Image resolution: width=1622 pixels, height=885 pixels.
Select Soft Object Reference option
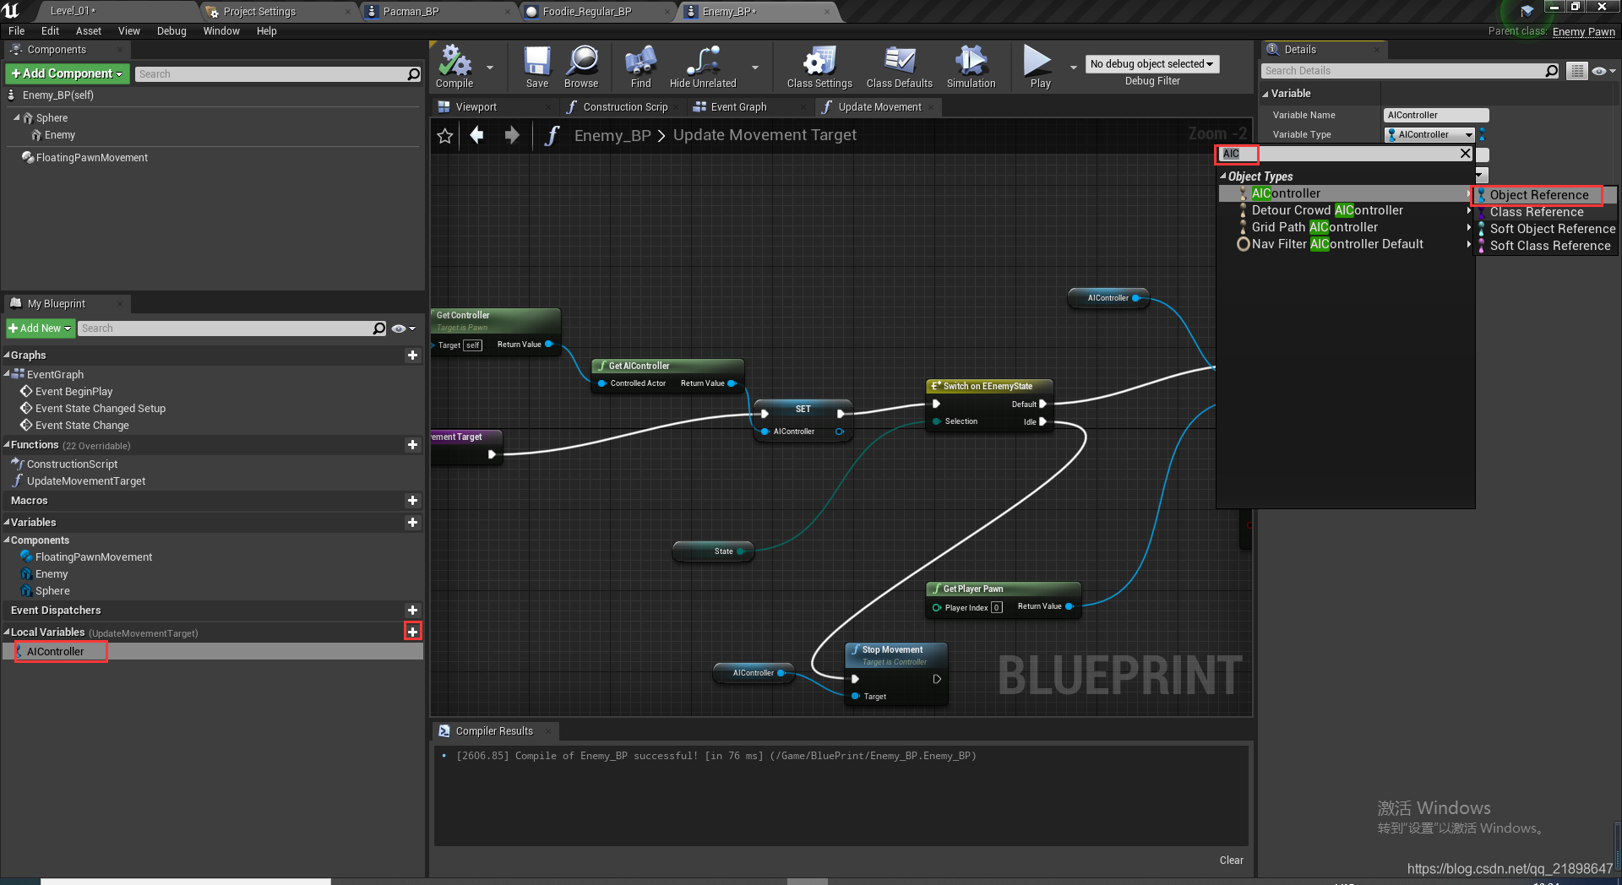[x=1552, y=229]
